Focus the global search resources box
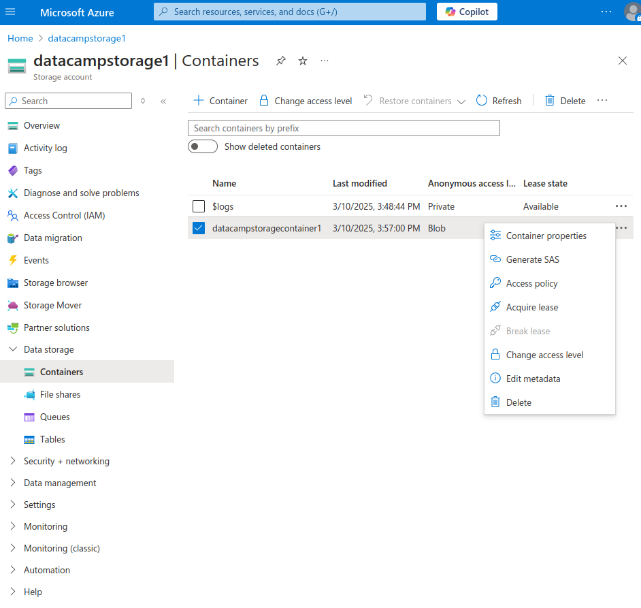The image size is (641, 608). pos(289,12)
